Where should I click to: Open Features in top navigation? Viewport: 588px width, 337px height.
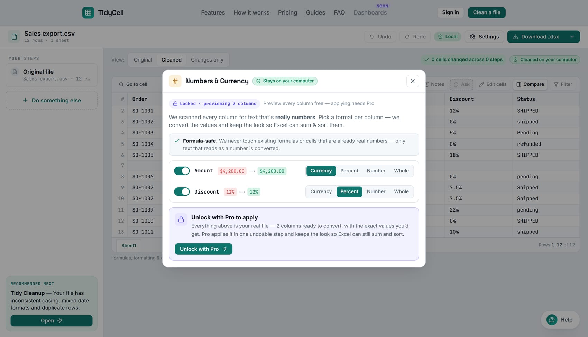click(x=213, y=12)
